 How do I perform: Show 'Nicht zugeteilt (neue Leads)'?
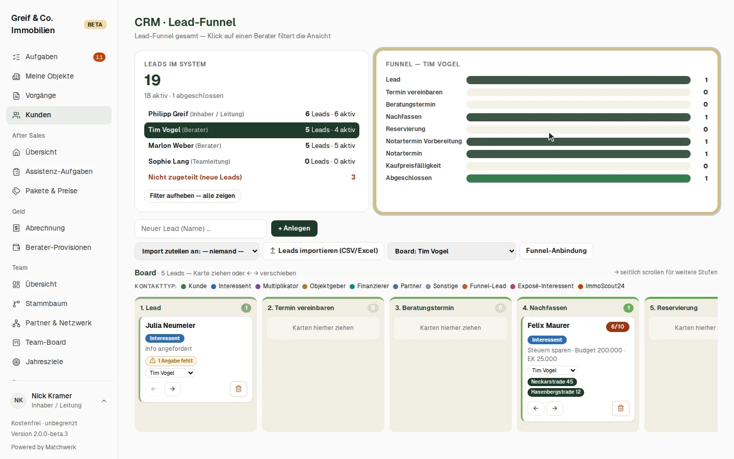pyautogui.click(x=252, y=177)
